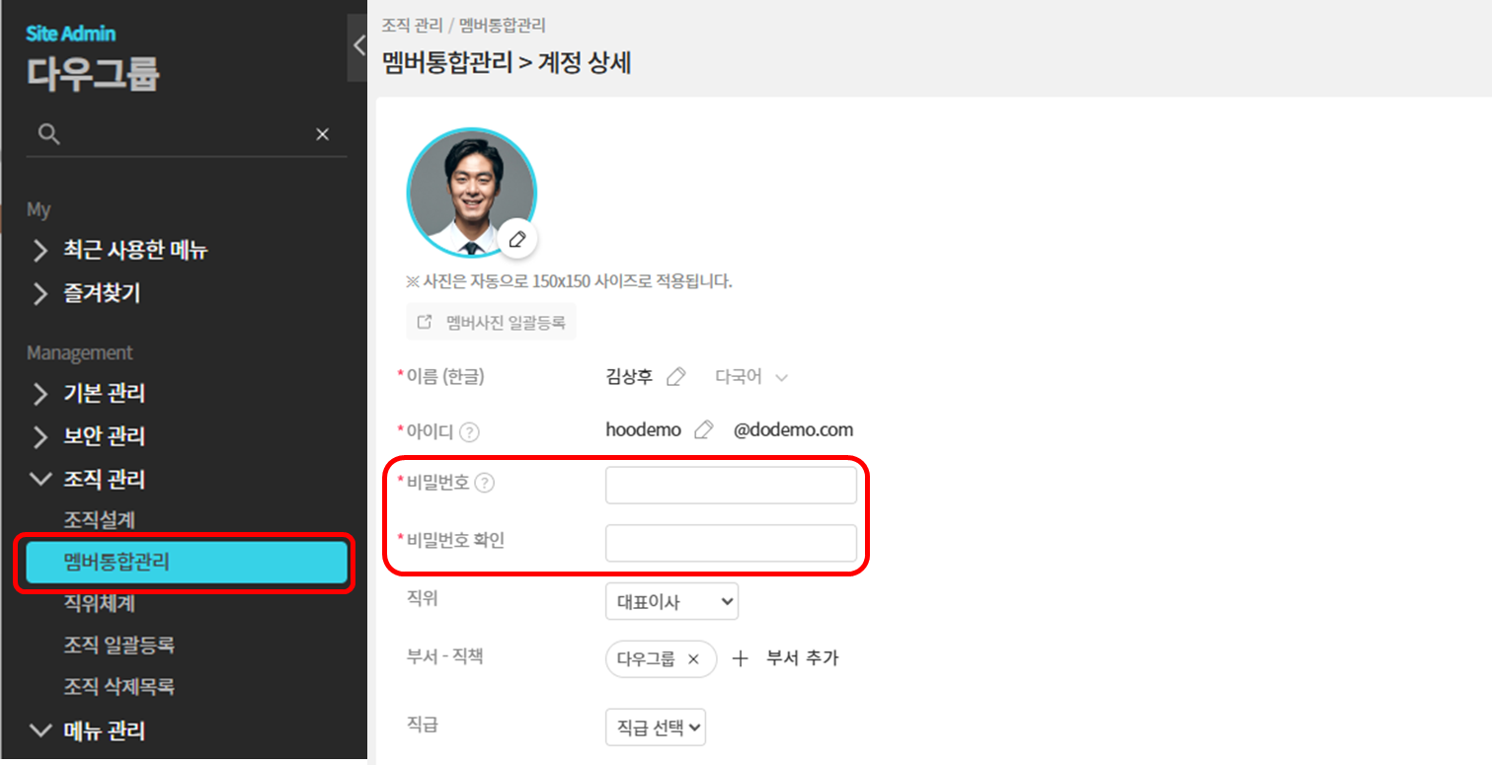Click the pencil icon next to 김상후
Screen dimensions: 1492x765
tap(675, 376)
